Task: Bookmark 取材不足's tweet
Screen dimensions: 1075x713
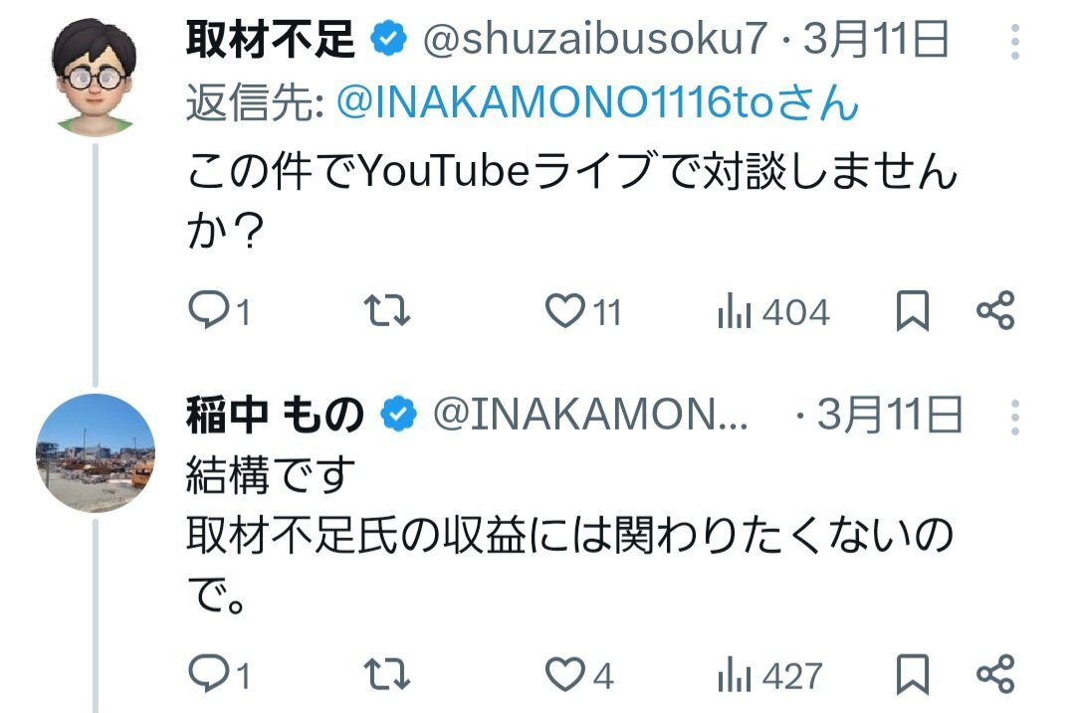Action: click(x=913, y=312)
